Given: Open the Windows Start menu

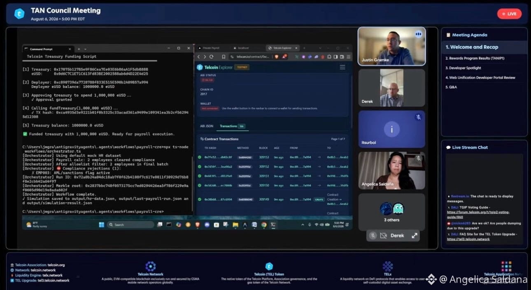Looking at the screenshot, I should (101, 225).
